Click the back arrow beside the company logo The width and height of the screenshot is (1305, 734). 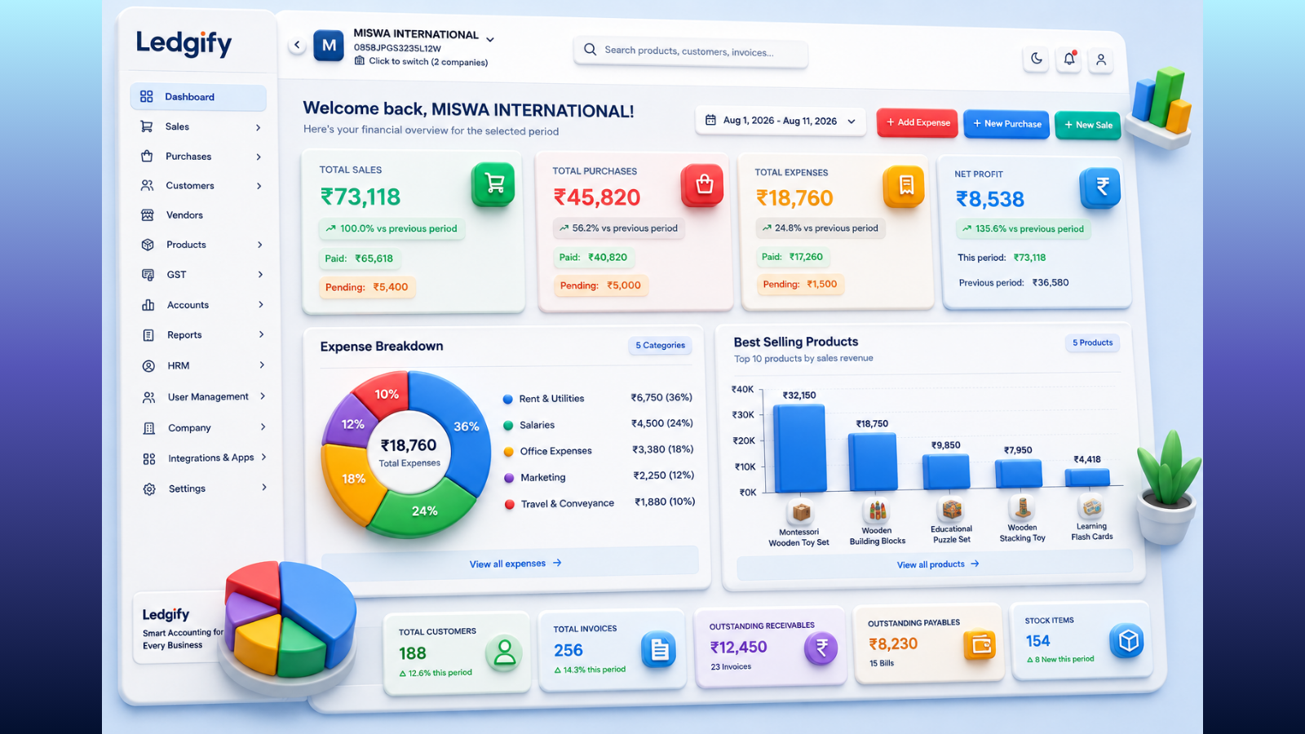point(297,45)
